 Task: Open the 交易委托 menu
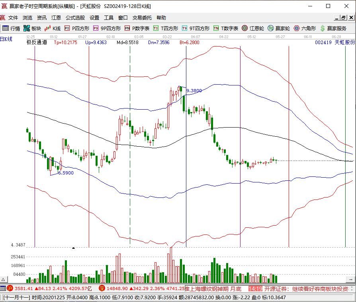142,17
